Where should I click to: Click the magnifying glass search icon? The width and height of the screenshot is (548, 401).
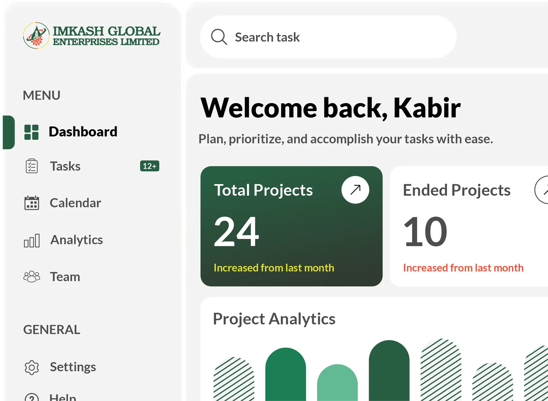coord(219,37)
